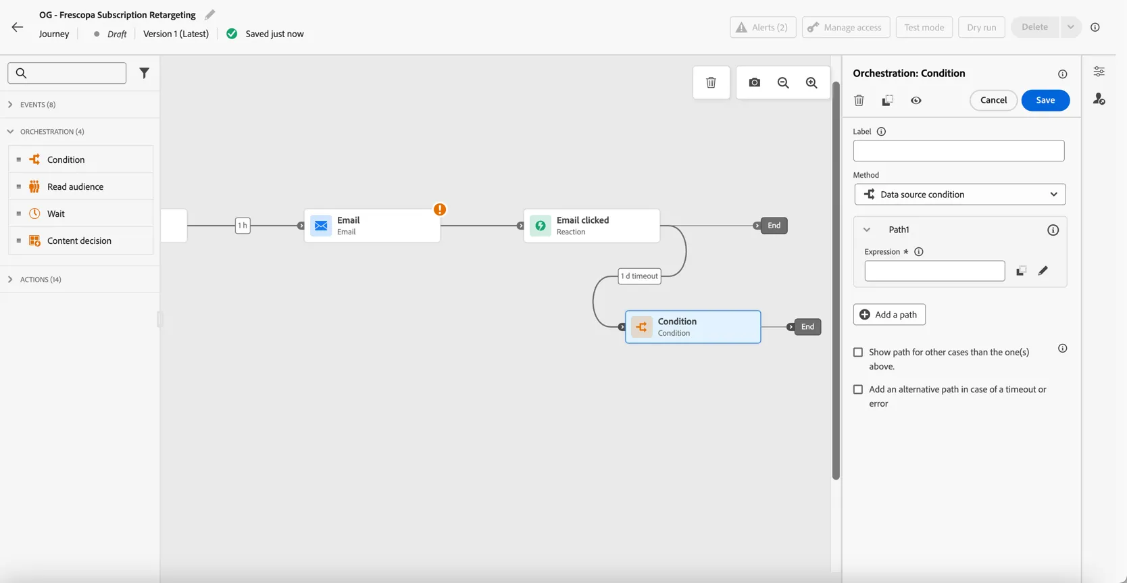Viewport: 1127px width, 583px height.
Task: Open the Method dropdown
Action: click(959, 195)
